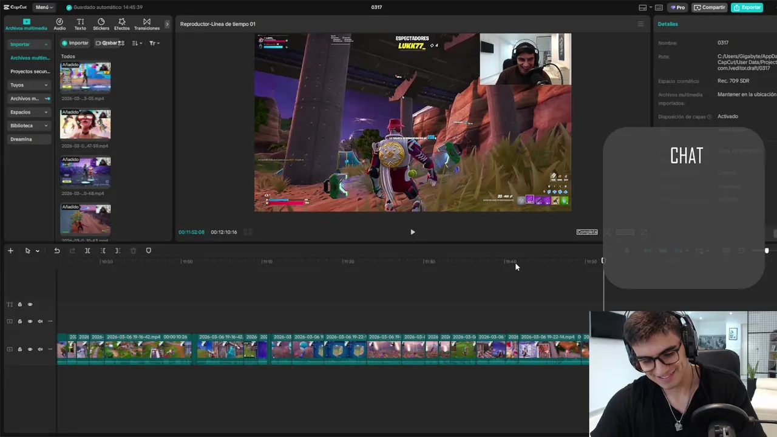Delete left of playhead split icon
777x437 pixels.
[x=103, y=251]
